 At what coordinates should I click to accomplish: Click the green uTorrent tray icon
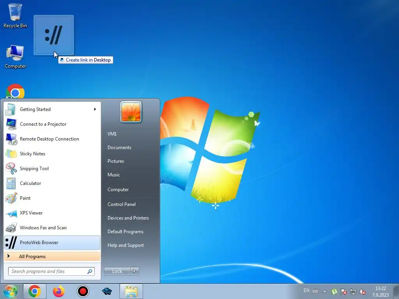coord(334,292)
